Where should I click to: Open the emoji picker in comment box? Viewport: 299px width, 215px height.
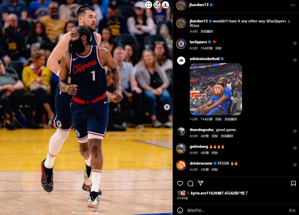point(180,210)
